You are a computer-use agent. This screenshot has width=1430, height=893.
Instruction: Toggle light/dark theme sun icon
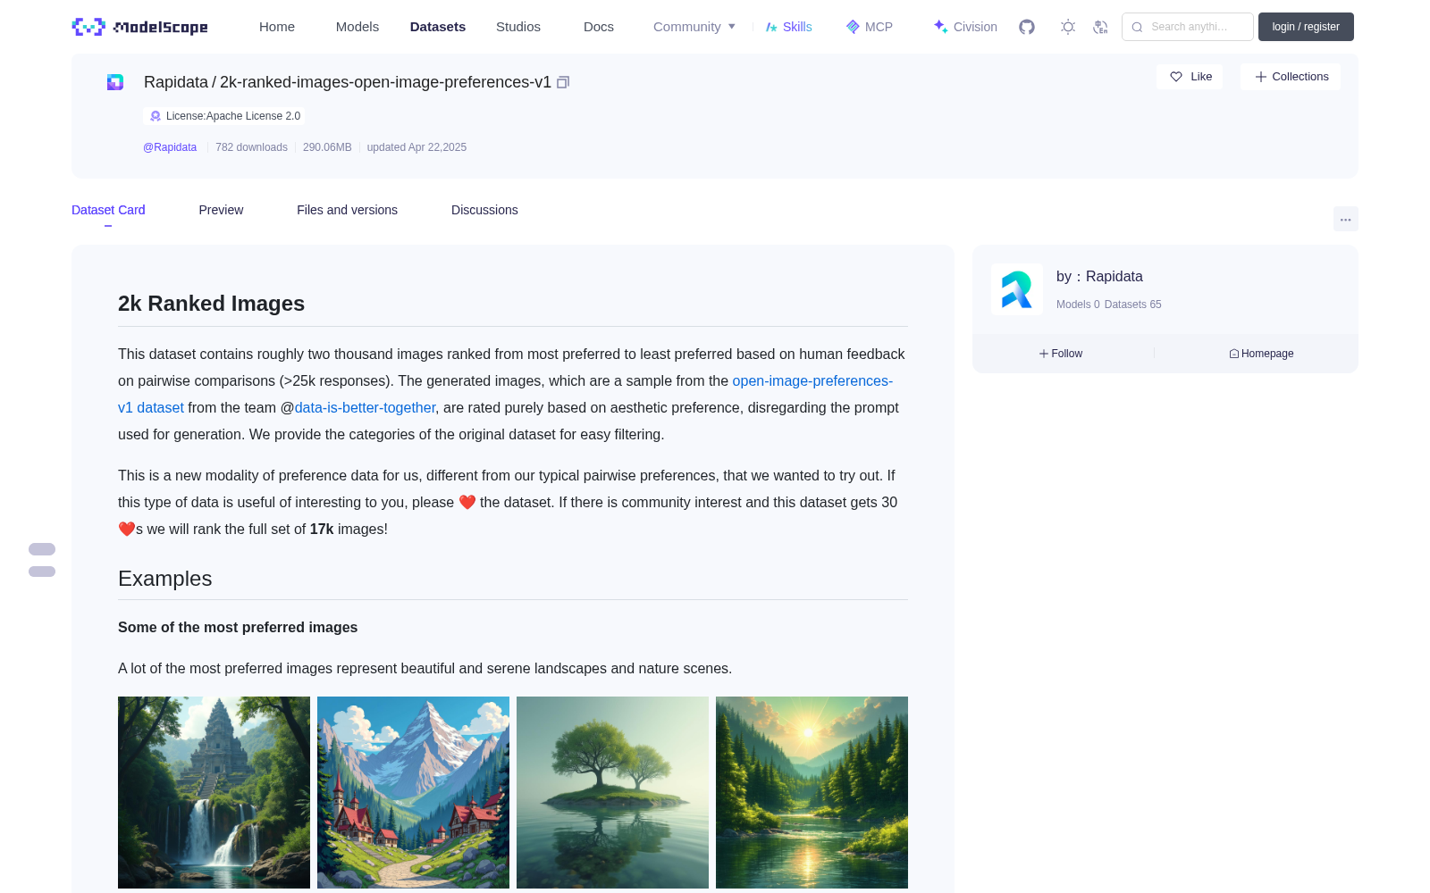[1068, 27]
